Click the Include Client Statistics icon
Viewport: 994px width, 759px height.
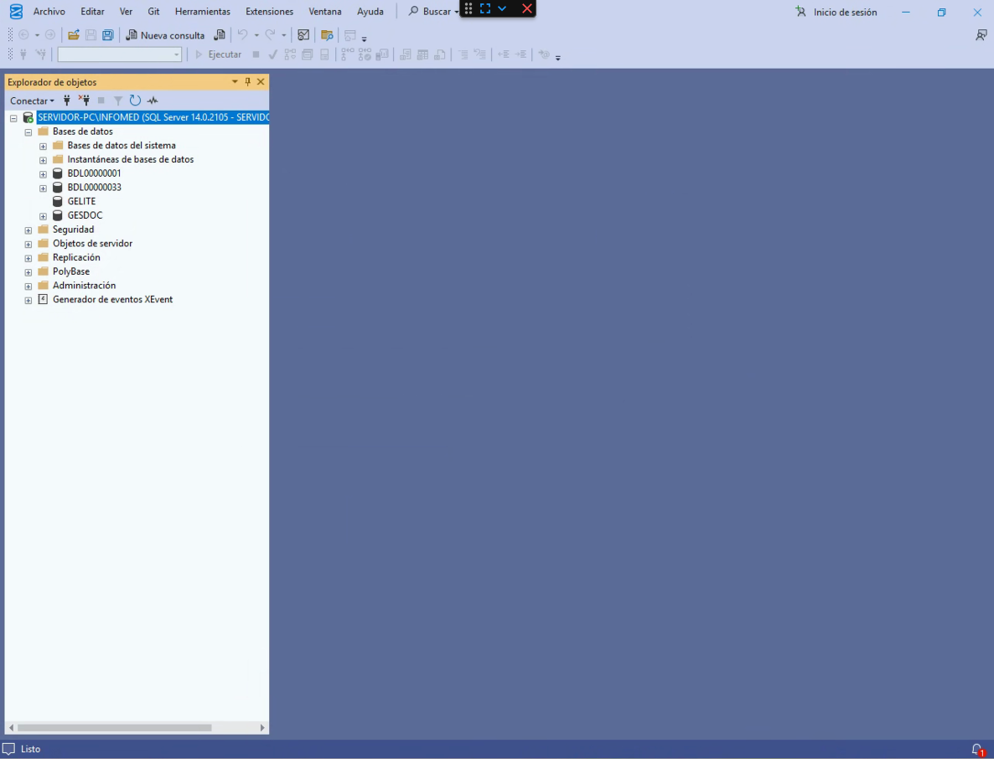[381, 54]
